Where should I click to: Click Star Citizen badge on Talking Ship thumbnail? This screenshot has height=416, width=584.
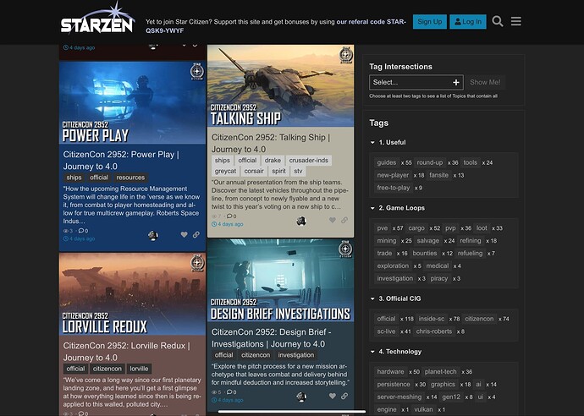tap(345, 55)
